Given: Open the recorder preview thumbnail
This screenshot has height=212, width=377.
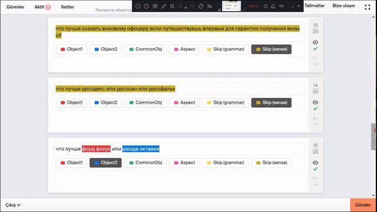Looking at the screenshot, I should 232,6.
